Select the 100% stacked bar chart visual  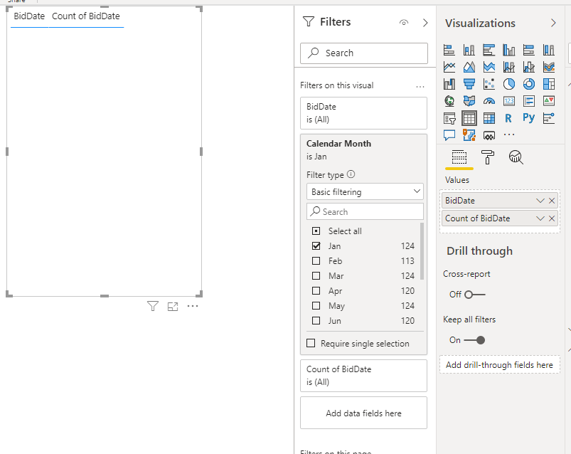[529, 50]
